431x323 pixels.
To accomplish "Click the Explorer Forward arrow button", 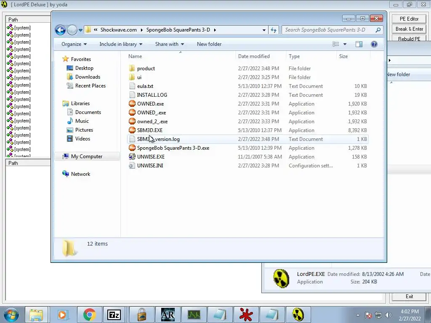I will (x=72, y=30).
